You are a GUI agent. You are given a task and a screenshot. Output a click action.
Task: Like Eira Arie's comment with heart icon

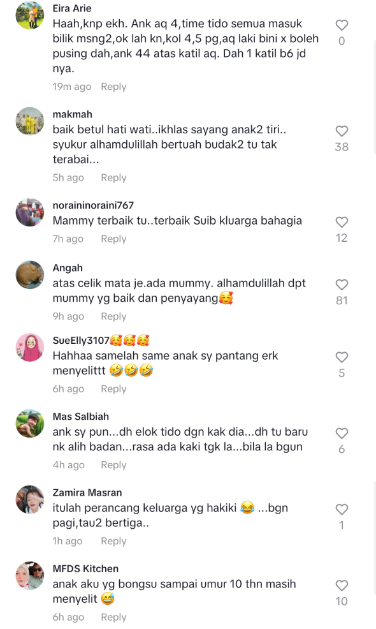[342, 26]
